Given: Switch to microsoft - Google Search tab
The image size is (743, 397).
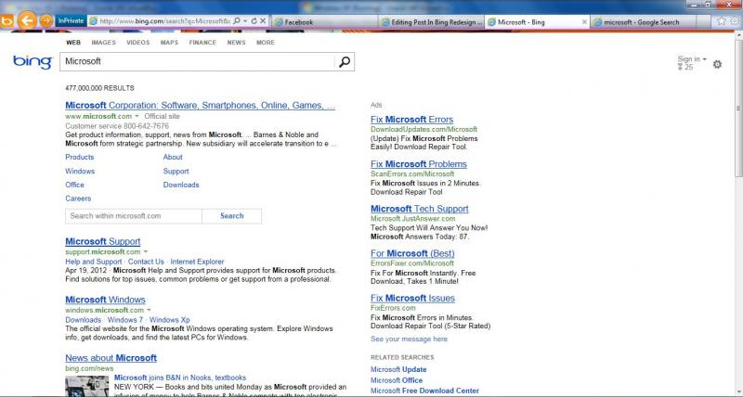Looking at the screenshot, I should [x=644, y=21].
